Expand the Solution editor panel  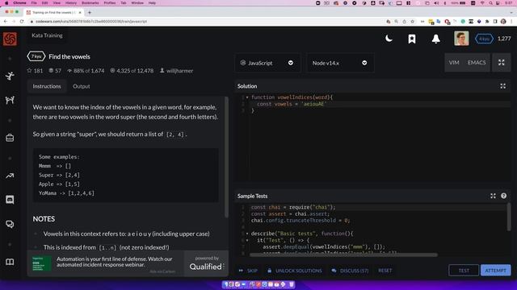[502, 86]
